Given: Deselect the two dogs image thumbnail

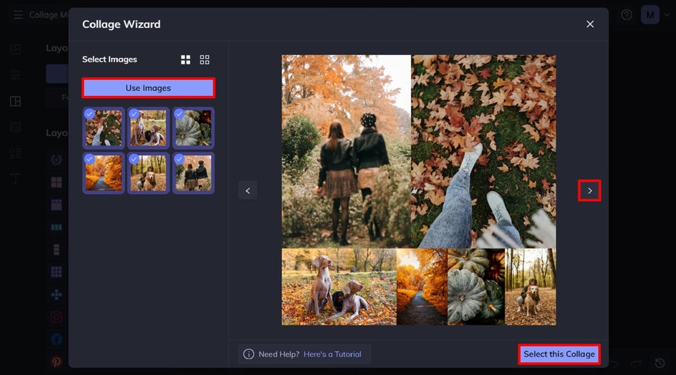Looking at the screenshot, I should (x=148, y=128).
